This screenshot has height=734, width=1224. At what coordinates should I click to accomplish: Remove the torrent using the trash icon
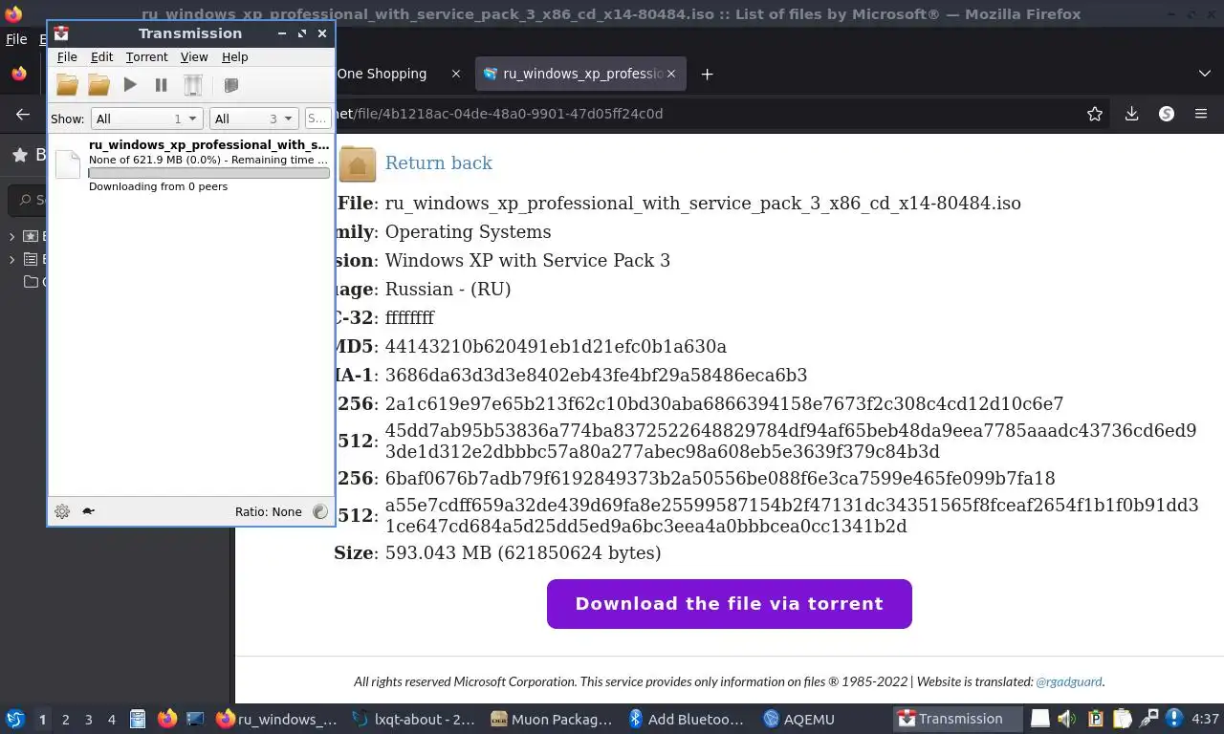pos(193,85)
